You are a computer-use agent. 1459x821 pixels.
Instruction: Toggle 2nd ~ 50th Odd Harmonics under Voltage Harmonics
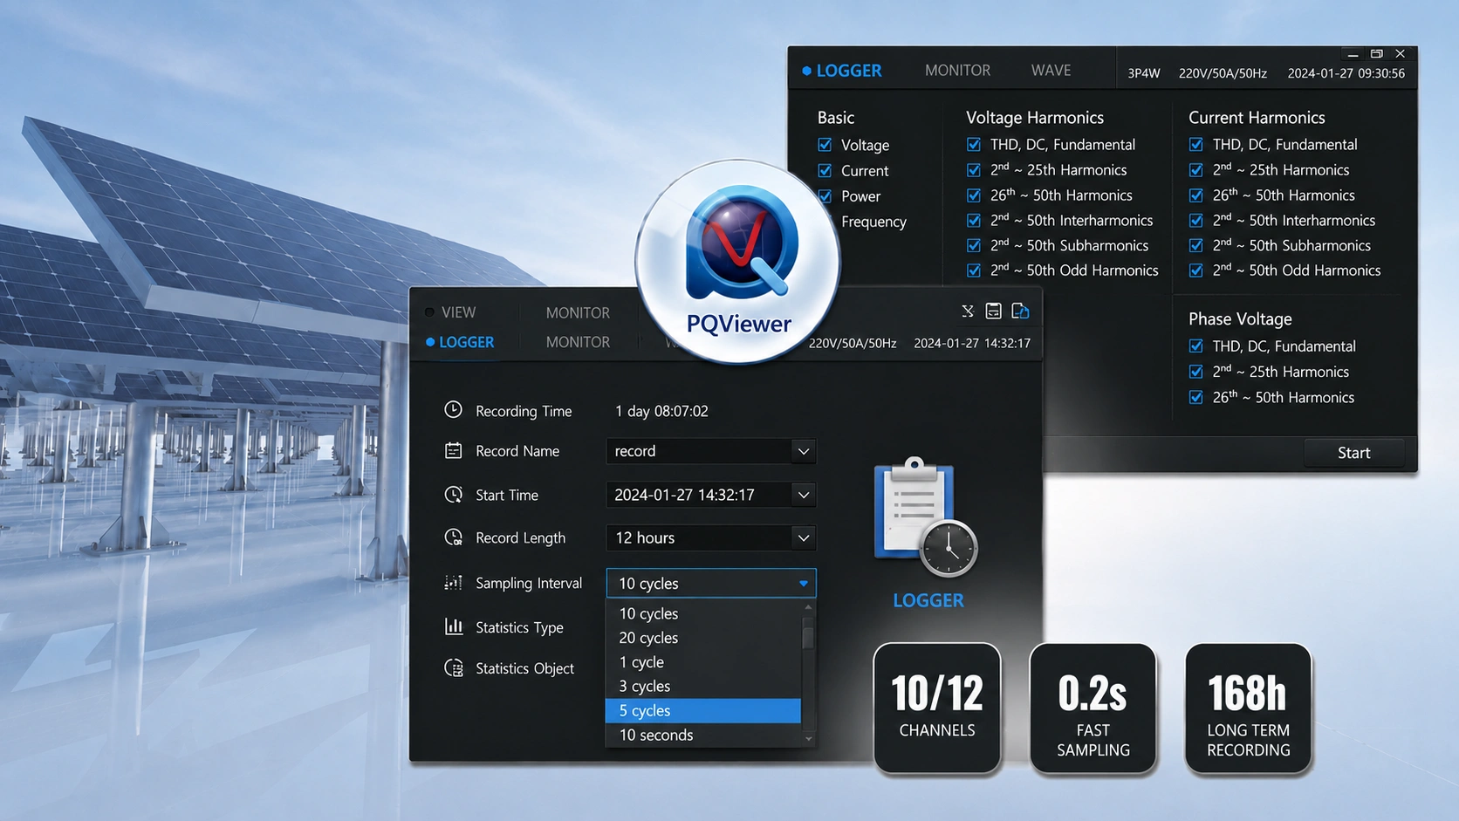pyautogui.click(x=974, y=270)
